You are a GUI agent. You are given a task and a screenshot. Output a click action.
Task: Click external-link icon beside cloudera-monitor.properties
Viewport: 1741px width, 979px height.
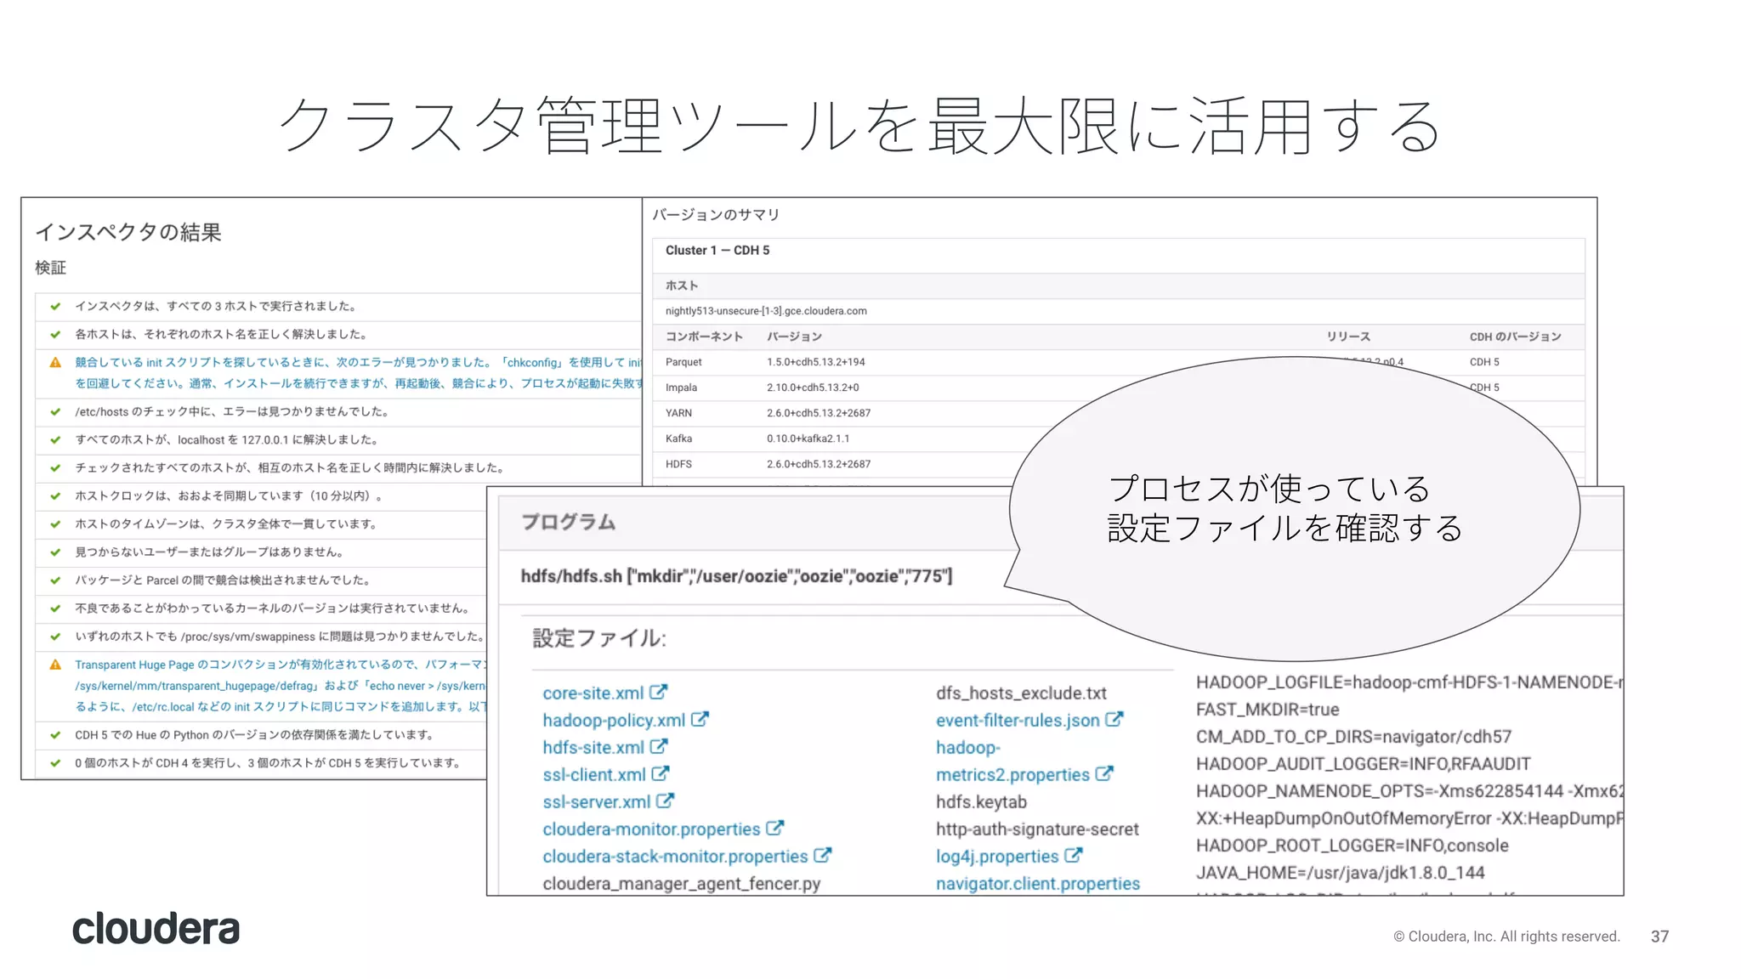[774, 828]
